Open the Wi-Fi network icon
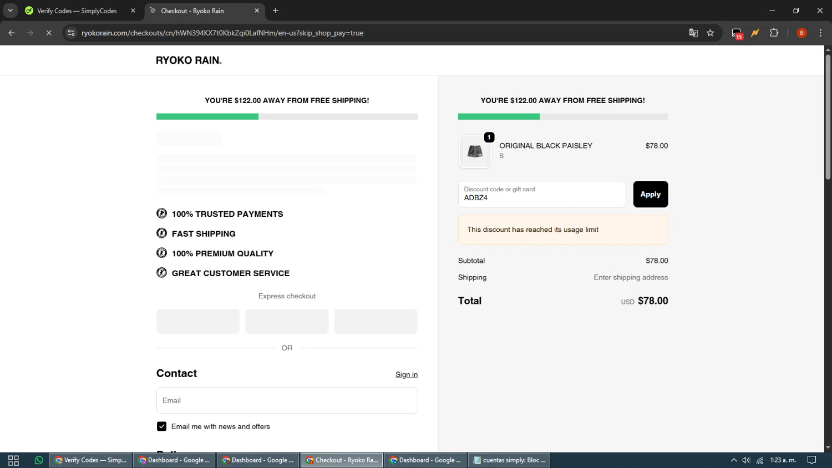Viewport: 832px width, 468px height. click(760, 460)
